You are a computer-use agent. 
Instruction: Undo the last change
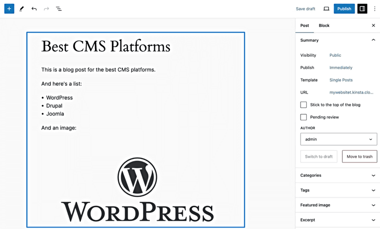[x=34, y=9]
